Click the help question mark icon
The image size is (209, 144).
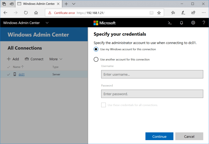(x=204, y=23)
